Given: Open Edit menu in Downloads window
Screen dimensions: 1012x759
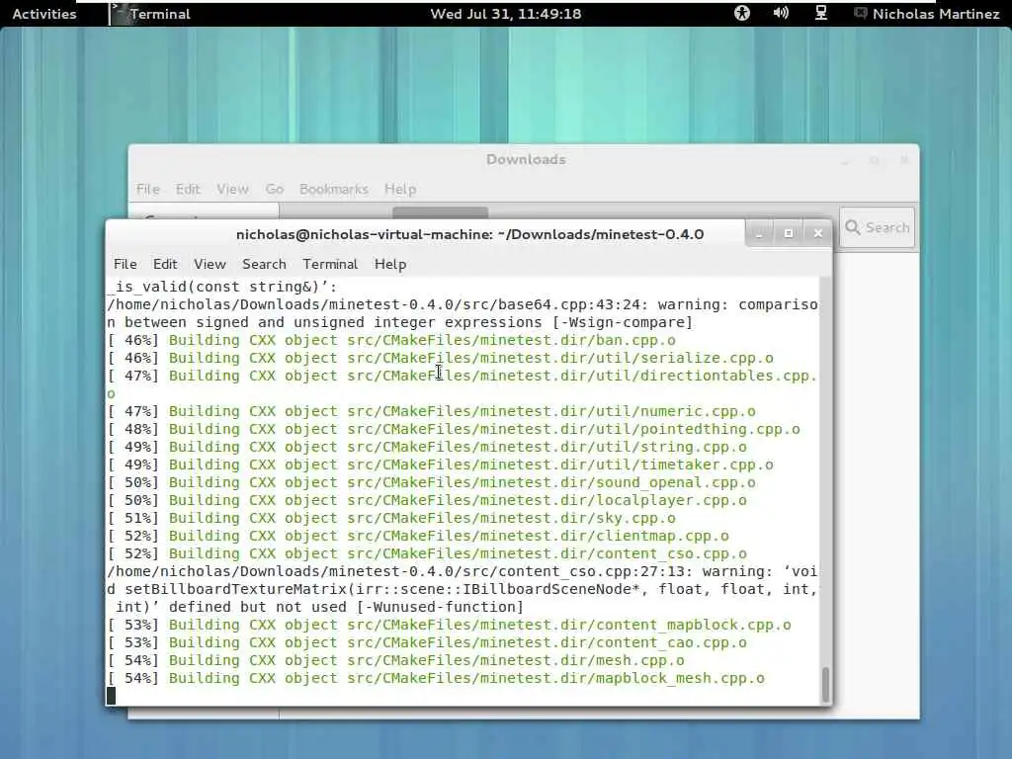Looking at the screenshot, I should (x=188, y=189).
